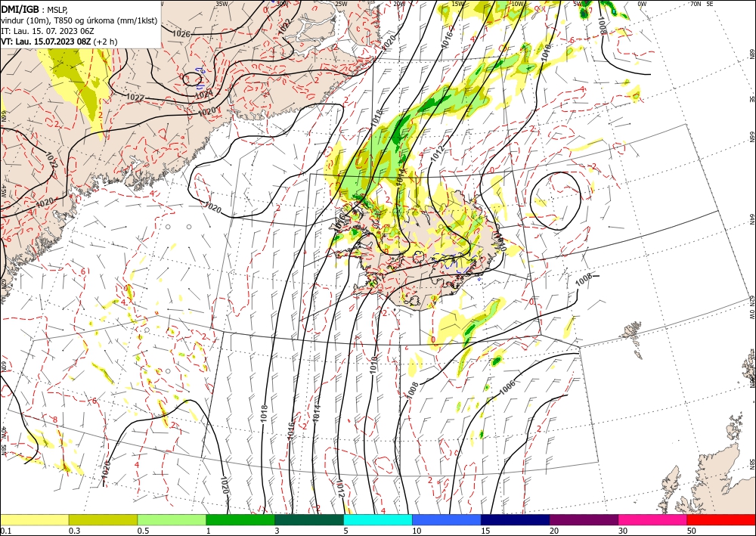Click the '1024' isobar label
Image resolution: width=756 pixels, height=536 pixels.
pos(204,94)
